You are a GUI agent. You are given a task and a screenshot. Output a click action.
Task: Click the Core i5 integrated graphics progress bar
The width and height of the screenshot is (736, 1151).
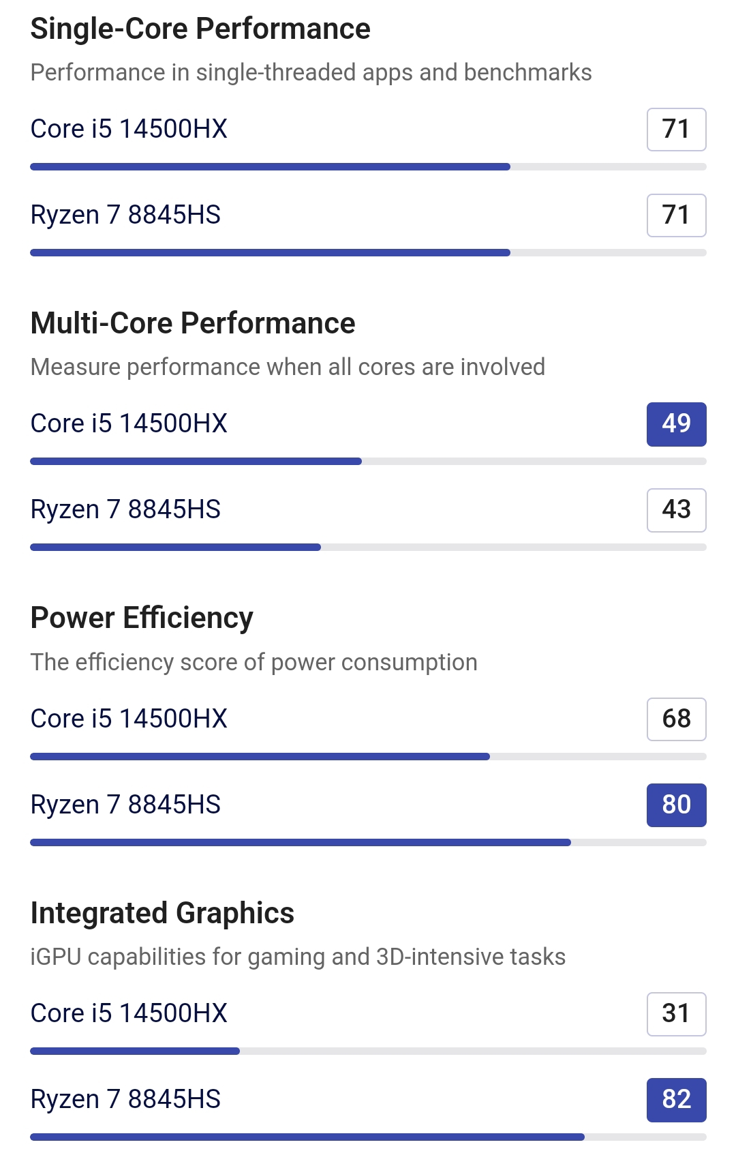click(x=368, y=1051)
